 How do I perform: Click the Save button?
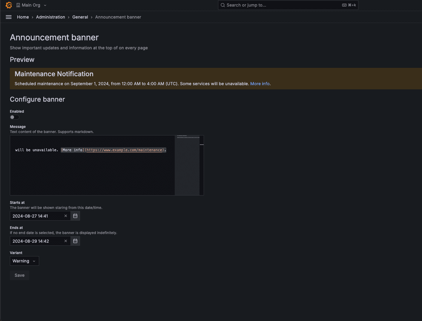19,275
